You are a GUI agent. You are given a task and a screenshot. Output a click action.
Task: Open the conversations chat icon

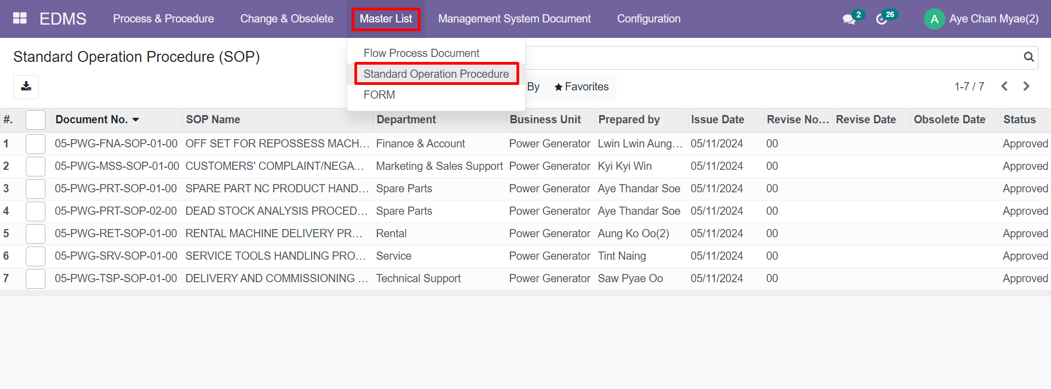[849, 19]
